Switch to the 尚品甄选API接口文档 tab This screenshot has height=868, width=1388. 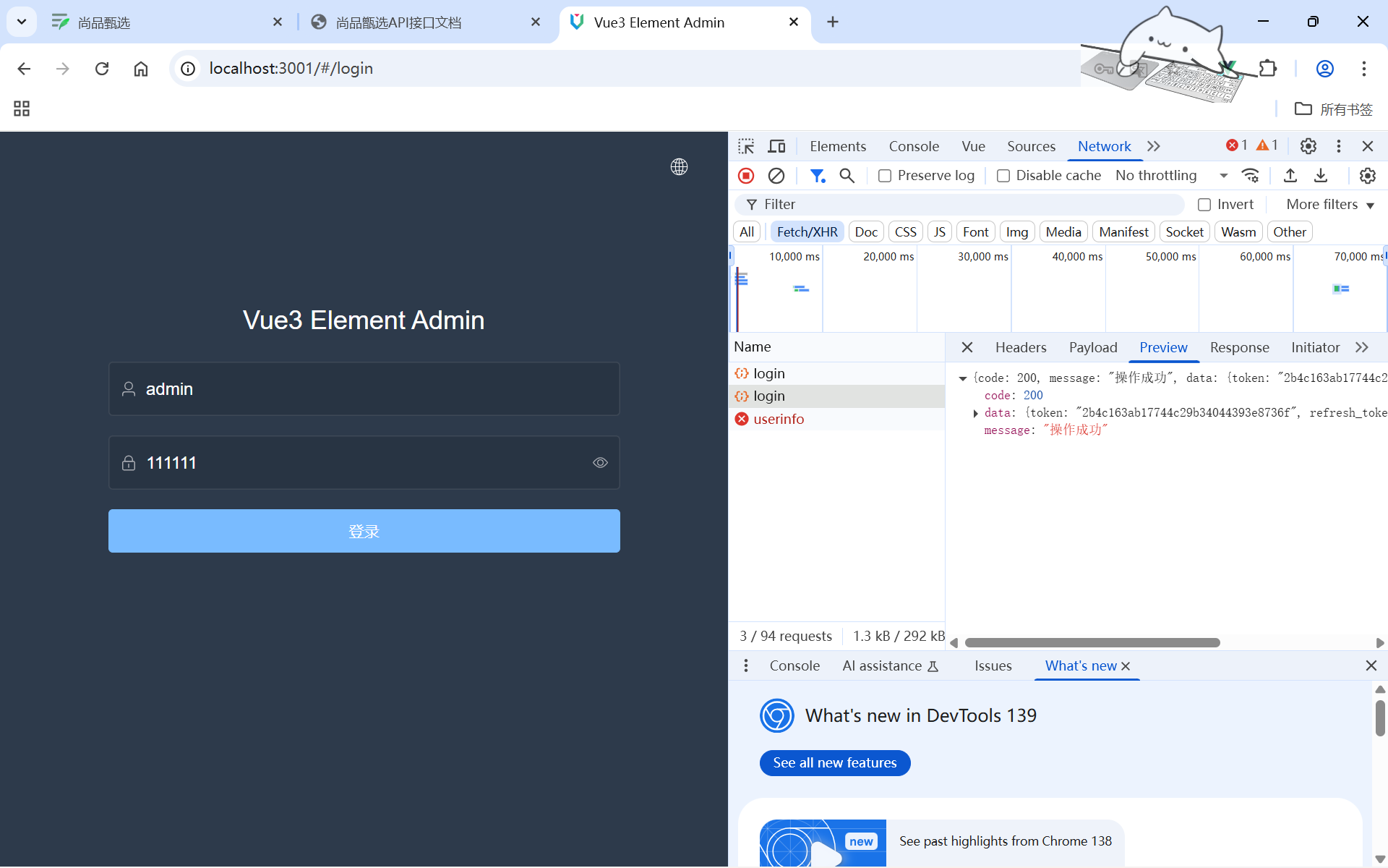[x=427, y=22]
